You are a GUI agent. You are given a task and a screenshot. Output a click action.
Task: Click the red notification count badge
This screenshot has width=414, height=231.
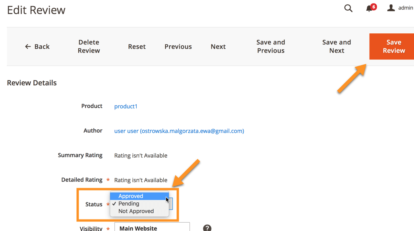click(373, 7)
